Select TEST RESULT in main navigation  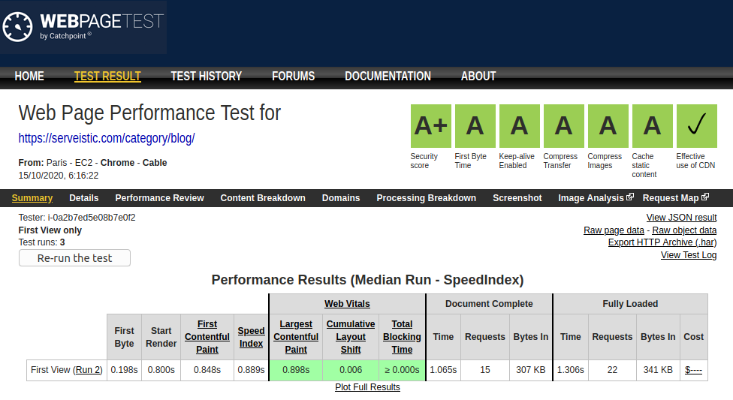(107, 76)
